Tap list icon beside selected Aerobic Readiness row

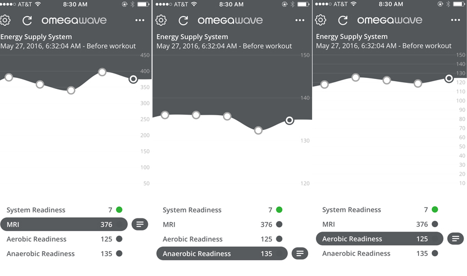(x=455, y=239)
